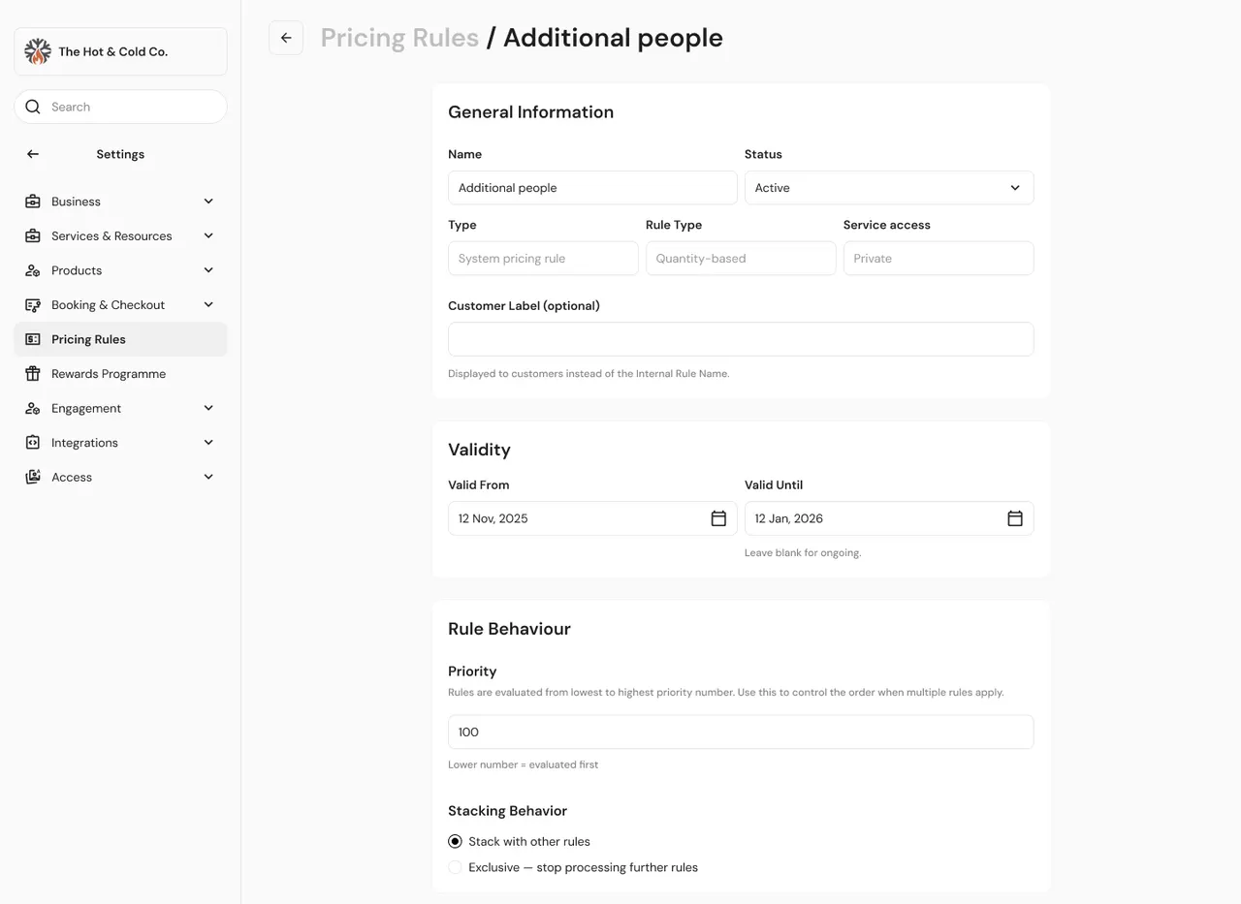Click the search magnifier icon
This screenshot has height=904, width=1241.
coord(33,107)
